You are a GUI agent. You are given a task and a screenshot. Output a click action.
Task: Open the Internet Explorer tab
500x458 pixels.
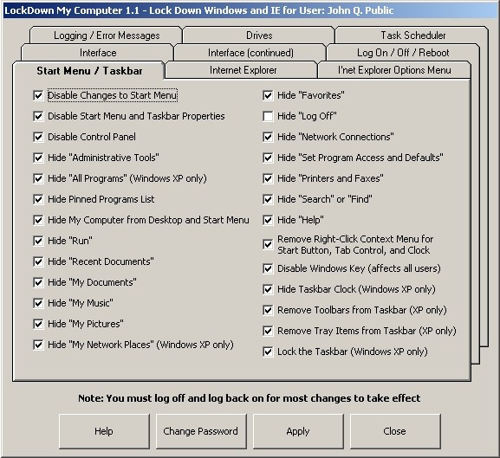pyautogui.click(x=242, y=70)
